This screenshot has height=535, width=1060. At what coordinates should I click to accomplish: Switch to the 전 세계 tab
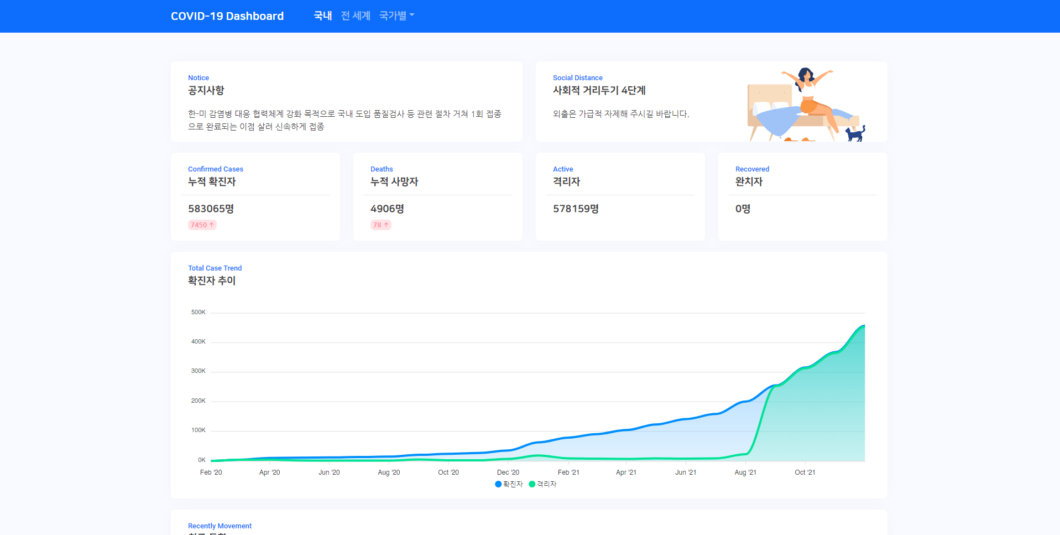(x=355, y=15)
